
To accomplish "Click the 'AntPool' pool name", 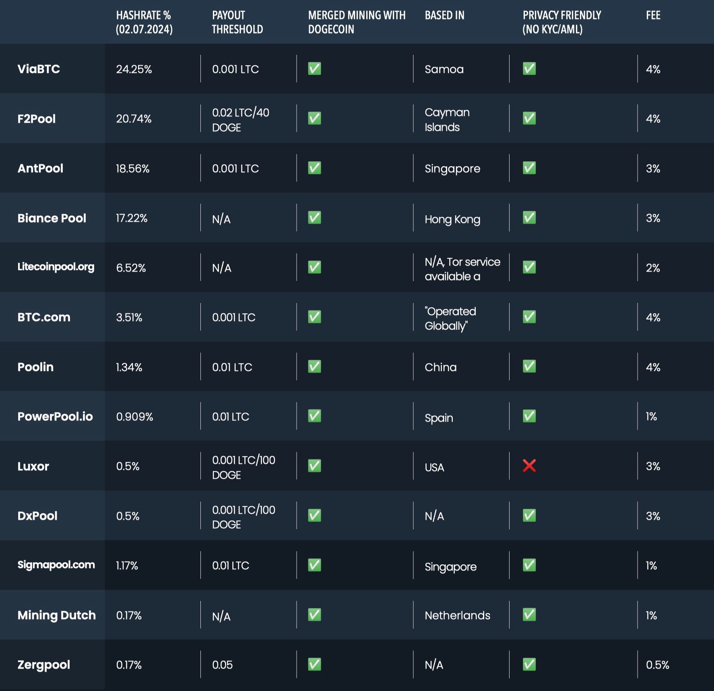I will 40,168.
